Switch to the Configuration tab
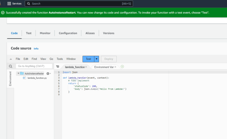 pos(68,33)
